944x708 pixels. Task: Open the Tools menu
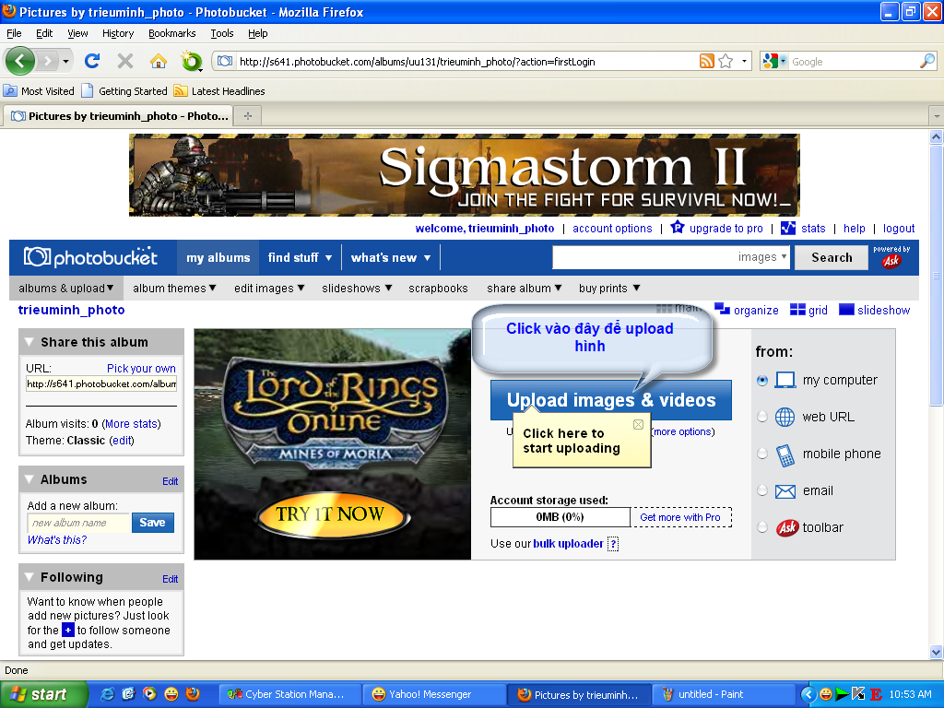222,33
